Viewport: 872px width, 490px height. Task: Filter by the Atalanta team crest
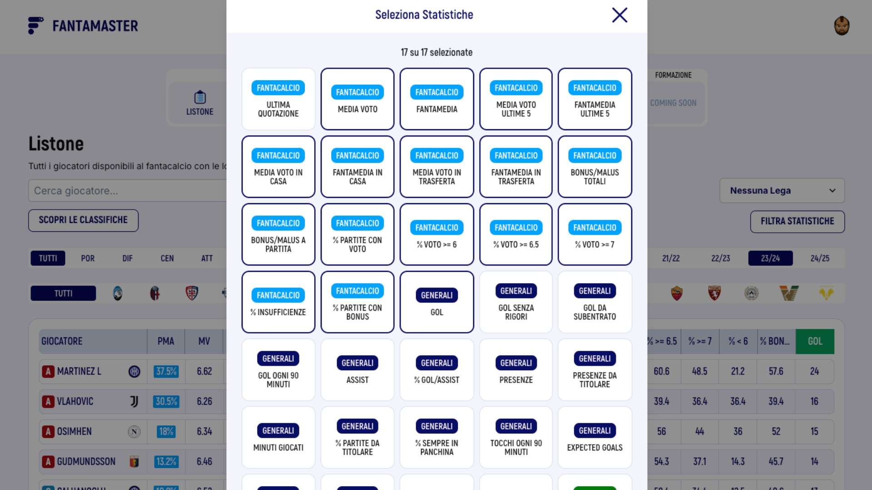pos(118,294)
